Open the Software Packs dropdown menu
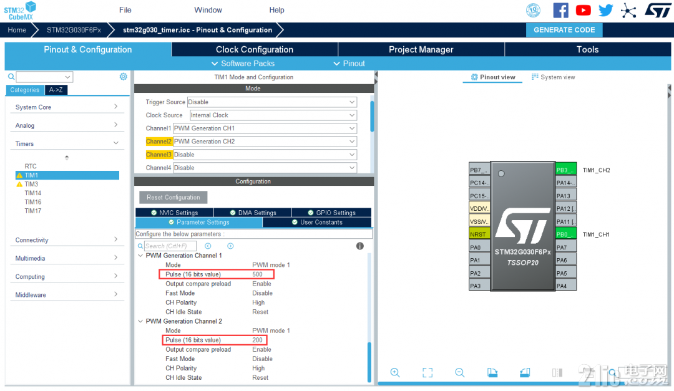Viewport: 674px width, 391px height. click(243, 64)
